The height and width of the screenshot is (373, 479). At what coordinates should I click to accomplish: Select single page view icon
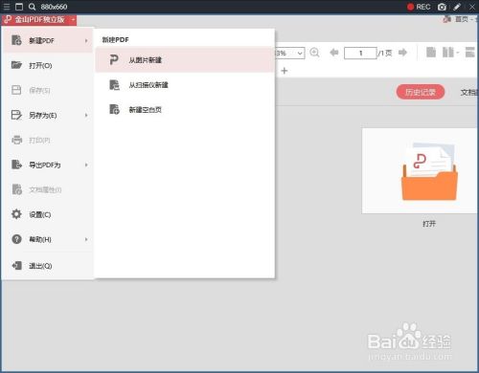[x=431, y=52]
